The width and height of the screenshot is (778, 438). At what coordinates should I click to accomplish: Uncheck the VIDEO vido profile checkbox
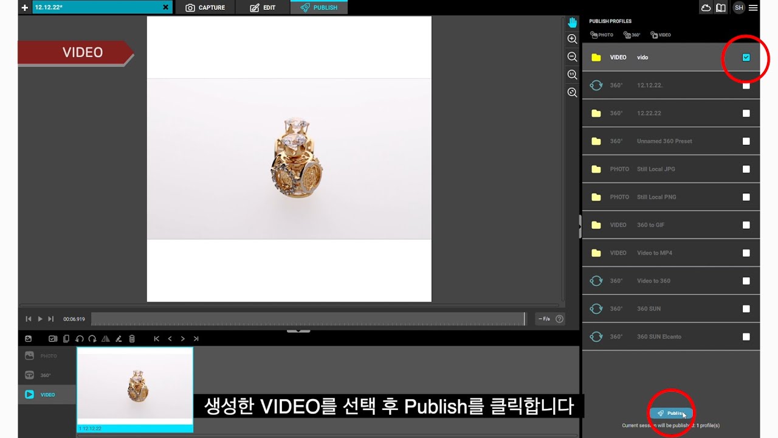pyautogui.click(x=746, y=57)
